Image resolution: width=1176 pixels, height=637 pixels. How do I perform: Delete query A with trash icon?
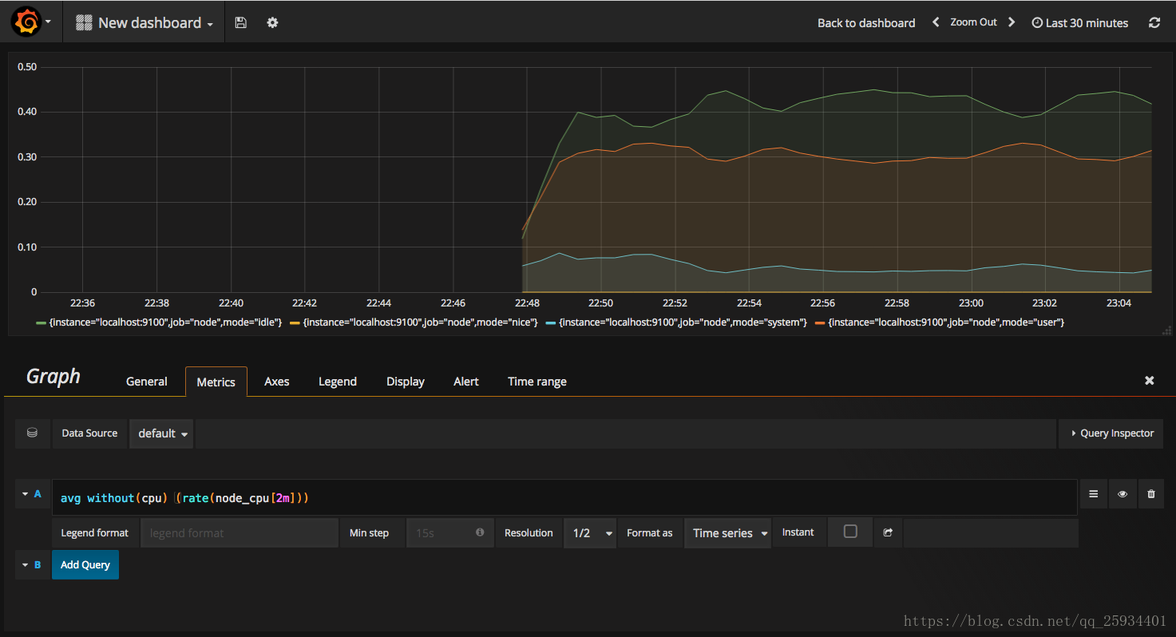(x=1150, y=494)
